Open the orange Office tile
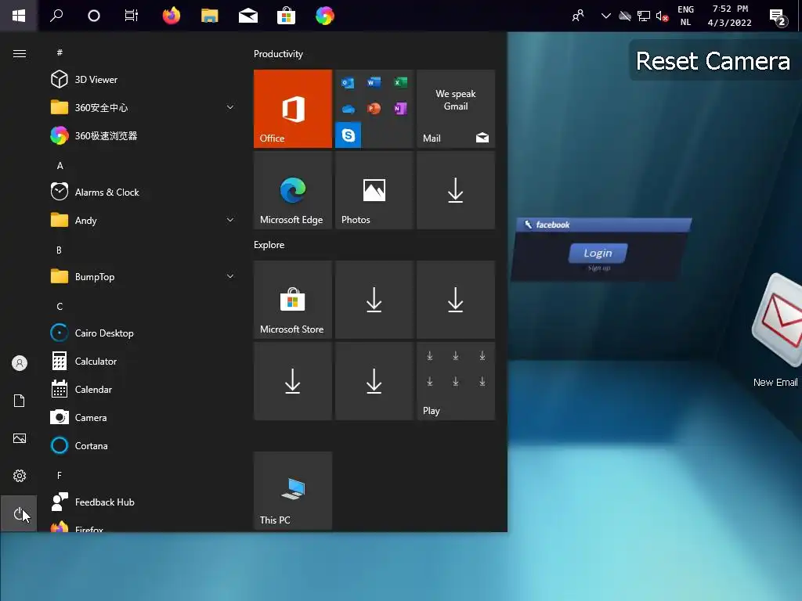 (x=293, y=109)
